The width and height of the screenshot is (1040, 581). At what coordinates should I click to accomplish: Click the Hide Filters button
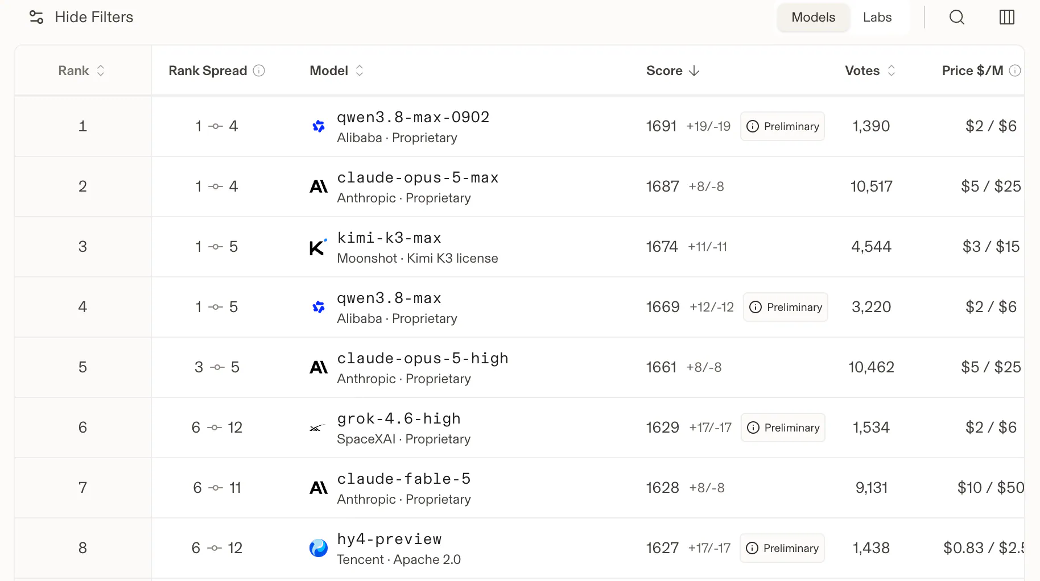(x=81, y=17)
